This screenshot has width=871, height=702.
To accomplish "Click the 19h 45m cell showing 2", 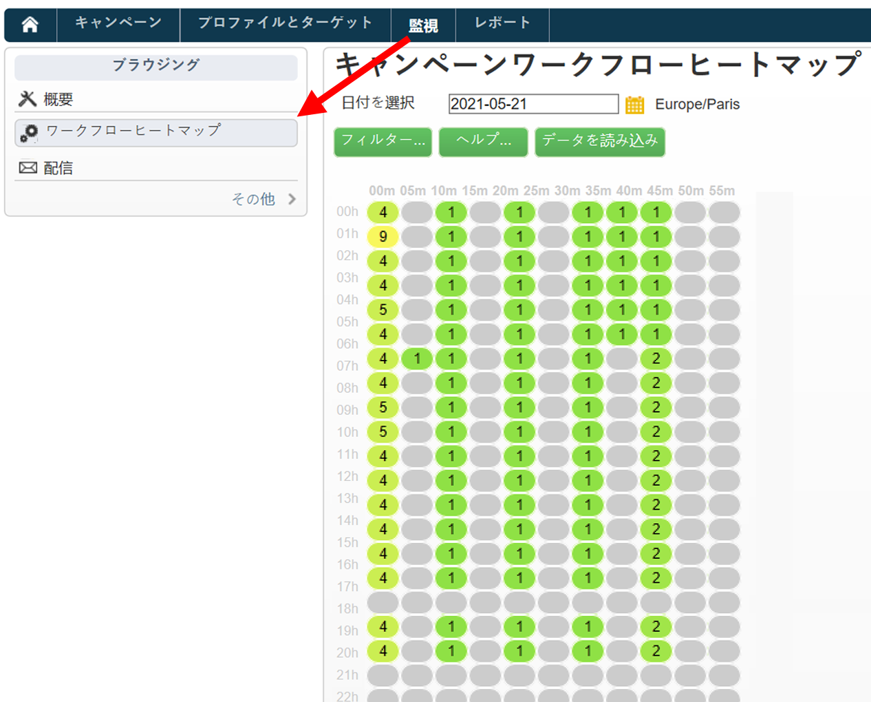I will pos(656,626).
